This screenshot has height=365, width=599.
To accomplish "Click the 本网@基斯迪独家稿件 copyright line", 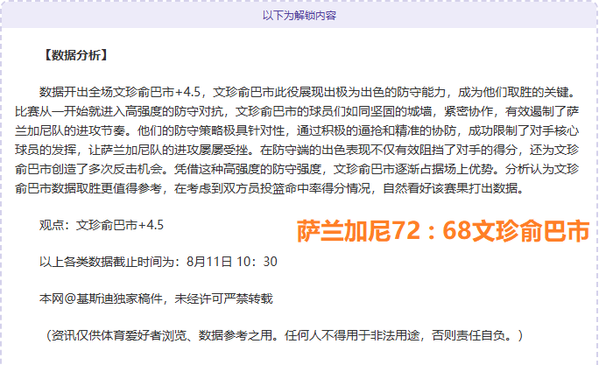I will coord(156,298).
